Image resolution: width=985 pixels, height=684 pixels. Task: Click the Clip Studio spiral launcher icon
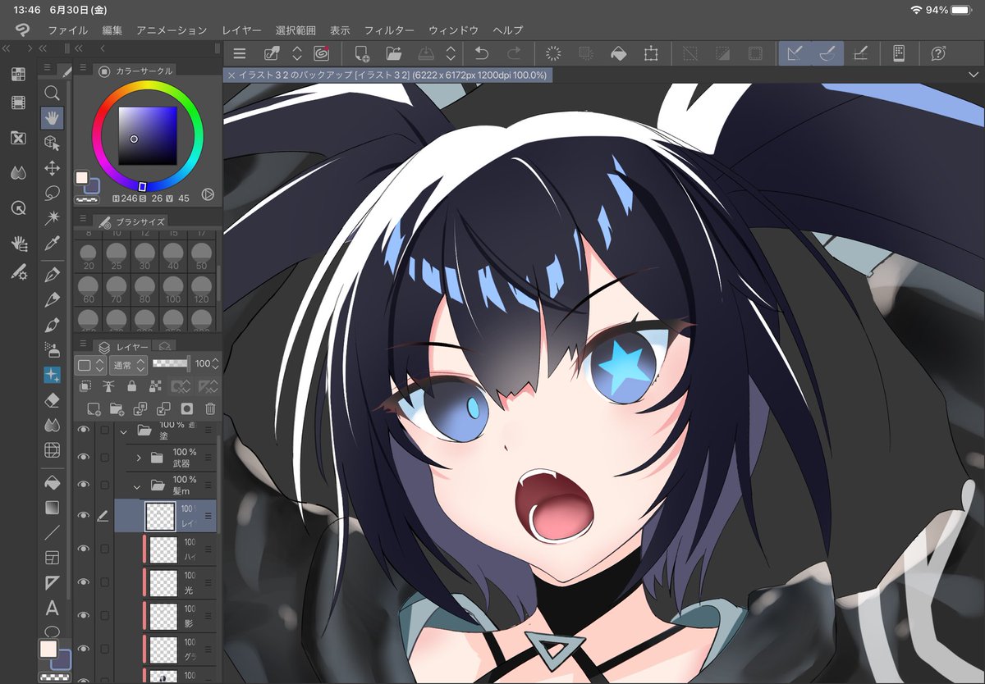322,54
